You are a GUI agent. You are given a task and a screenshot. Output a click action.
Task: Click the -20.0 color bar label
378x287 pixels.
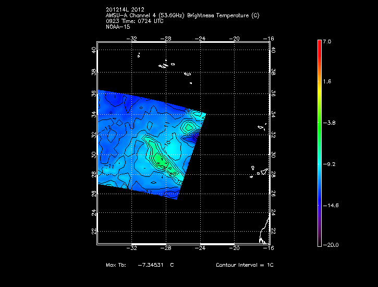click(x=331, y=245)
